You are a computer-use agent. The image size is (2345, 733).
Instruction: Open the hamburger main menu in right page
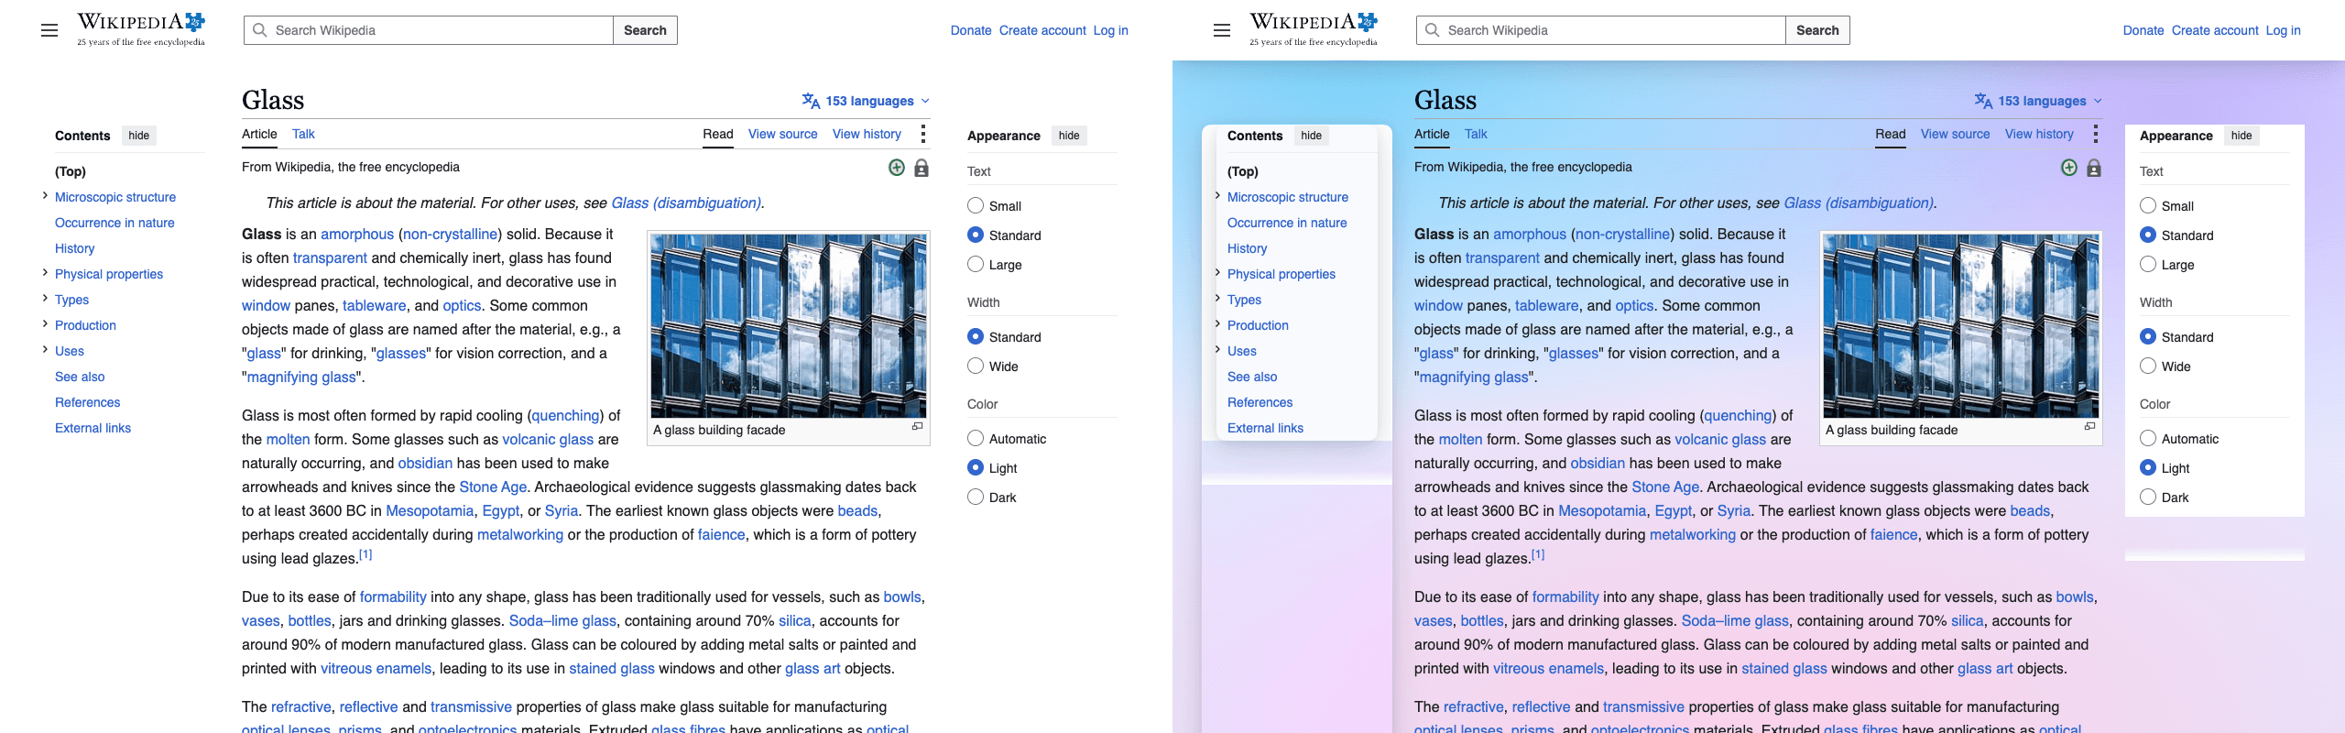(1222, 30)
